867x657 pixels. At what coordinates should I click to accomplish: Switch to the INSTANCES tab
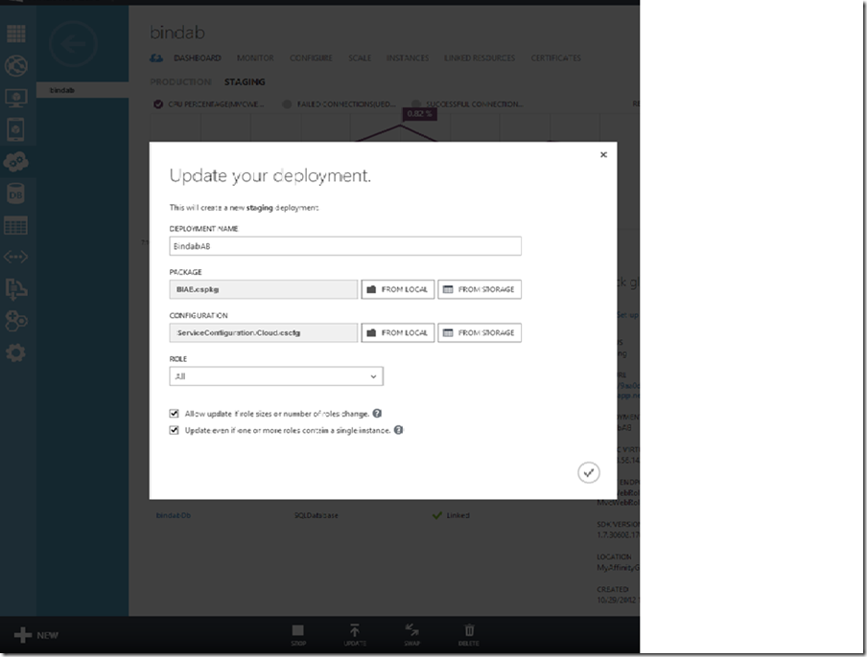(408, 58)
